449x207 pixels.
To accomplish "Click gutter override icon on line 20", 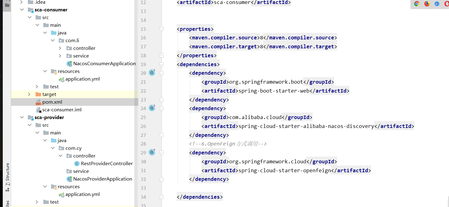I will pos(152,73).
